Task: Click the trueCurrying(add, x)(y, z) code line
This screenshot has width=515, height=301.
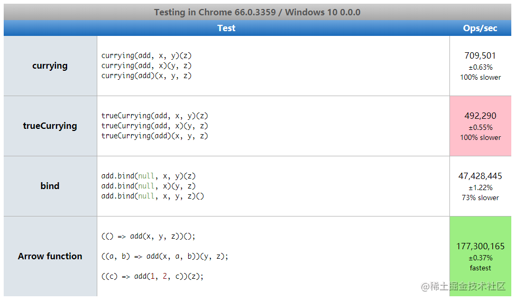Action: [x=155, y=126]
